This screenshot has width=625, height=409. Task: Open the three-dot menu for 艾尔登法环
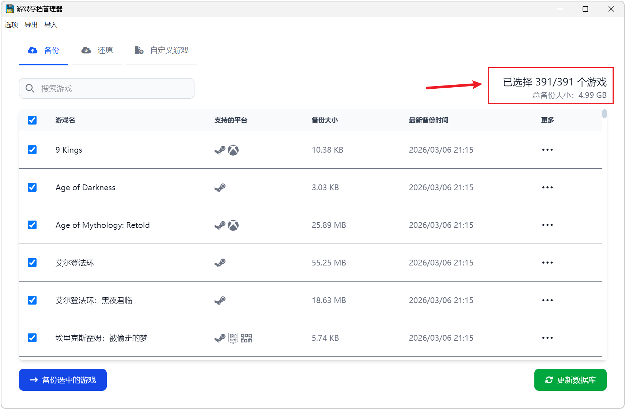point(548,263)
